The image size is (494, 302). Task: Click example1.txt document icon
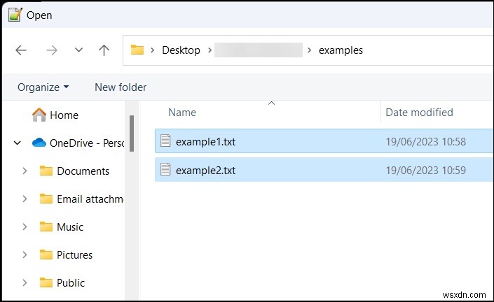click(x=165, y=141)
